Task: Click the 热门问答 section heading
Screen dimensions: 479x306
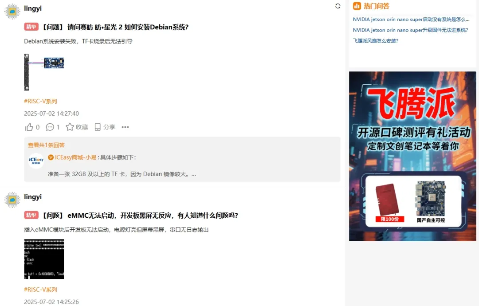Action: pyautogui.click(x=377, y=6)
